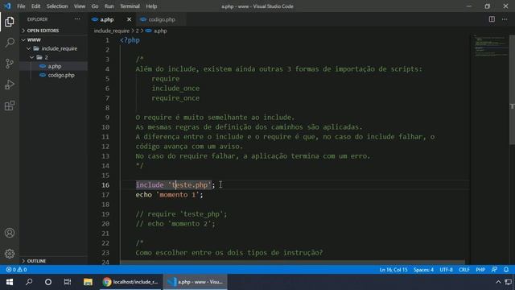
Task: Open editor more actions menu
Action: pos(505,19)
